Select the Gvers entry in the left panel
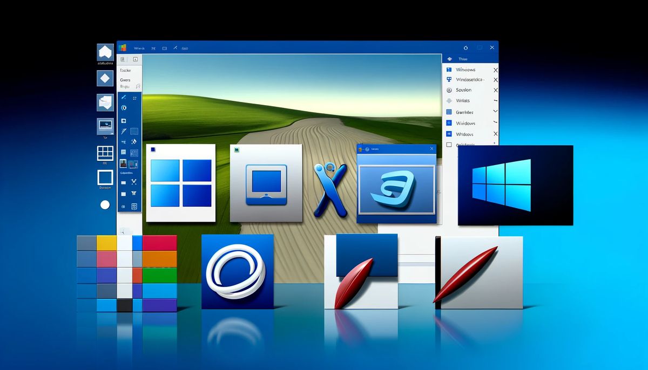This screenshot has height=370, width=648. point(125,80)
